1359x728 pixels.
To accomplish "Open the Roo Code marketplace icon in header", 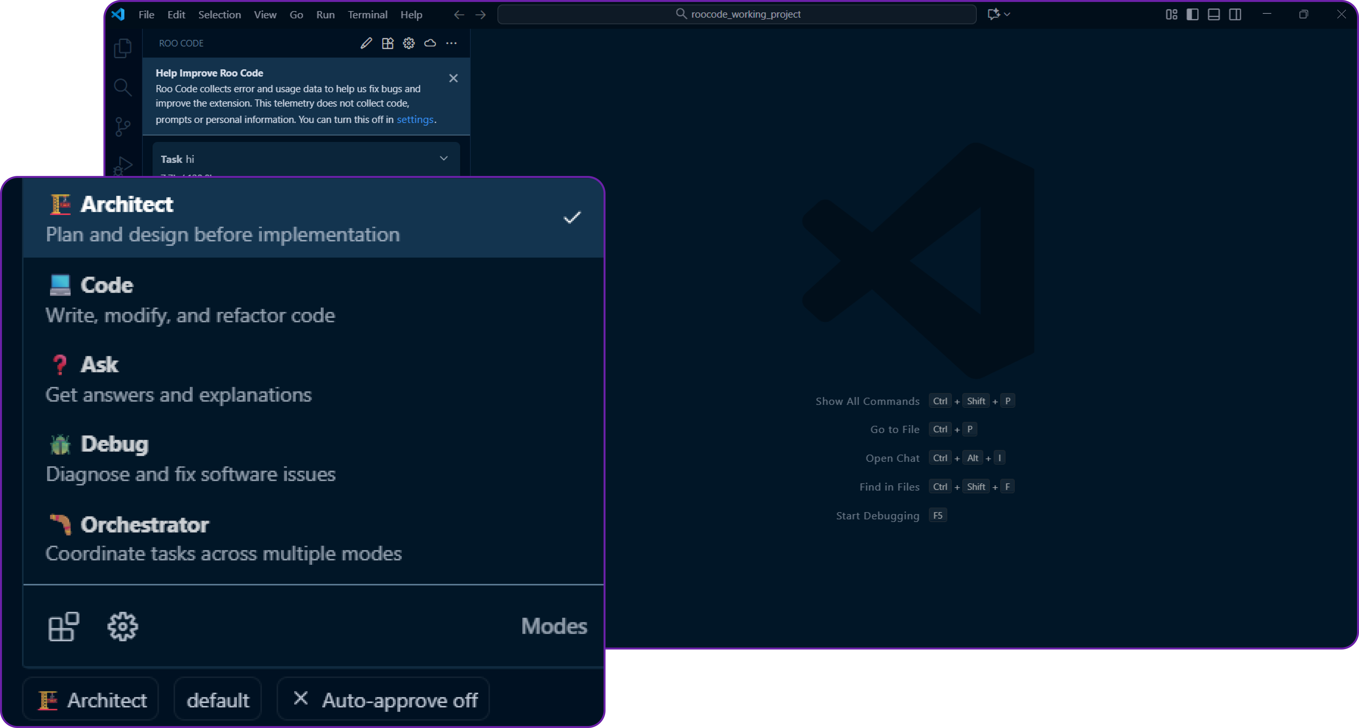I will click(388, 43).
